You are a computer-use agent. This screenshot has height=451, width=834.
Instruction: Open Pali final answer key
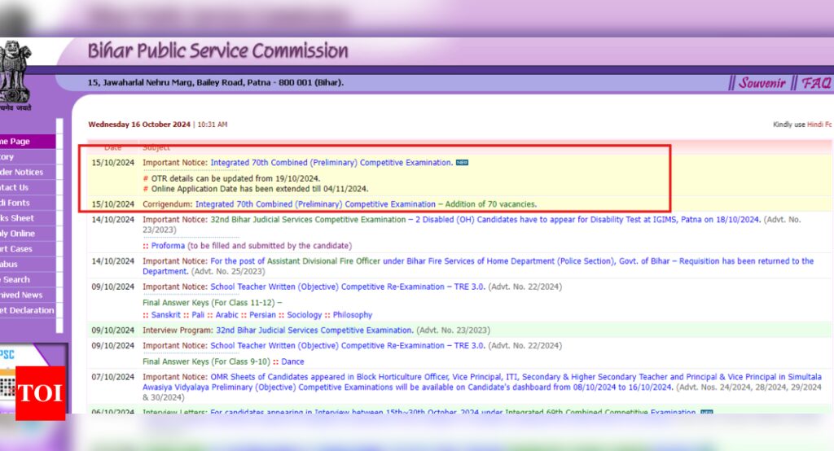(198, 315)
